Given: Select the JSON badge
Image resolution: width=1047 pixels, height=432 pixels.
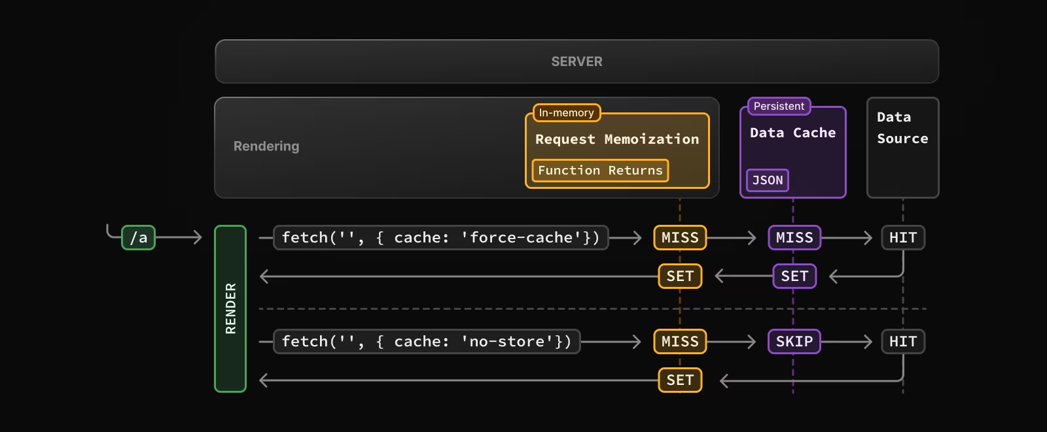Looking at the screenshot, I should click(768, 180).
